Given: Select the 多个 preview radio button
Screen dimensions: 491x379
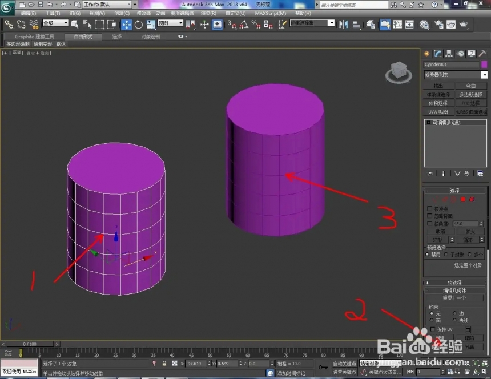Looking at the screenshot, I should [x=469, y=255].
